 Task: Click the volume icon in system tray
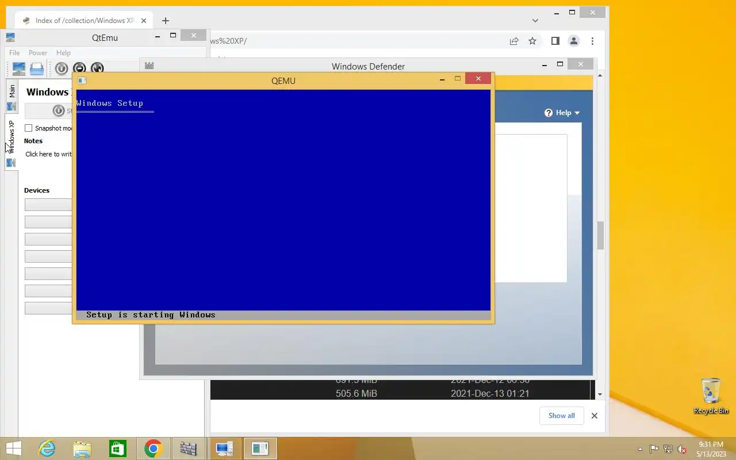tap(682, 449)
